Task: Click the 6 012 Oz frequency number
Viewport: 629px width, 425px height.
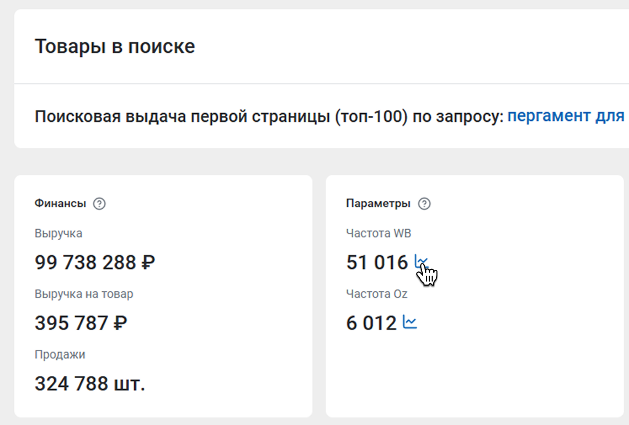Action: [371, 323]
